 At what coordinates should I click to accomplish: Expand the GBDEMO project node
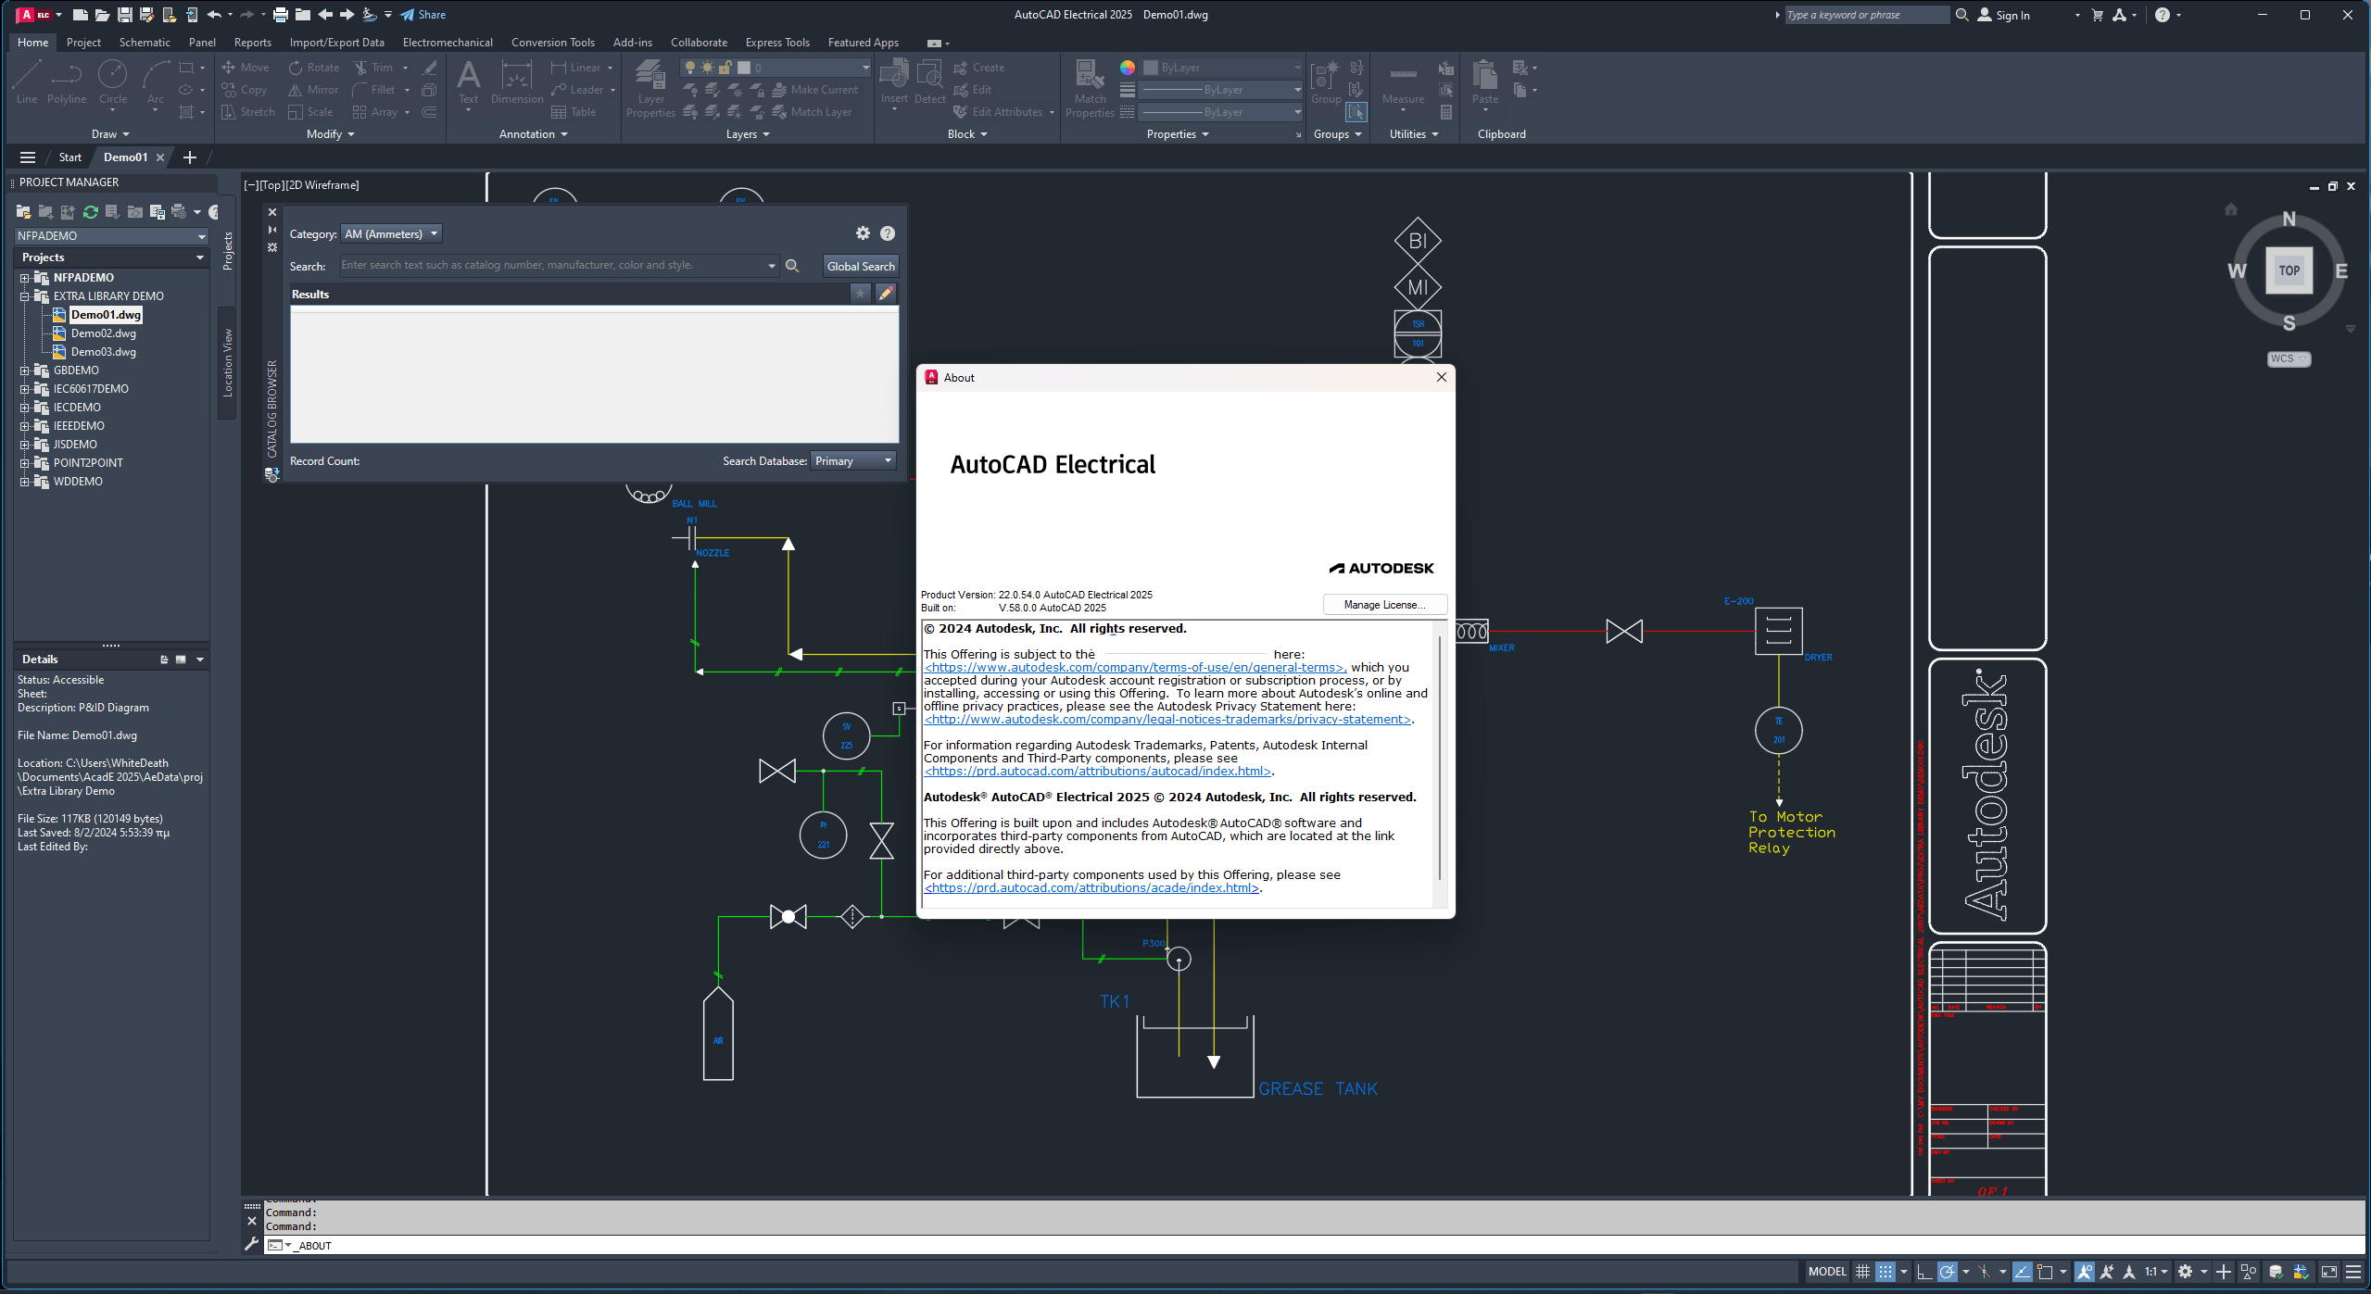coord(25,371)
